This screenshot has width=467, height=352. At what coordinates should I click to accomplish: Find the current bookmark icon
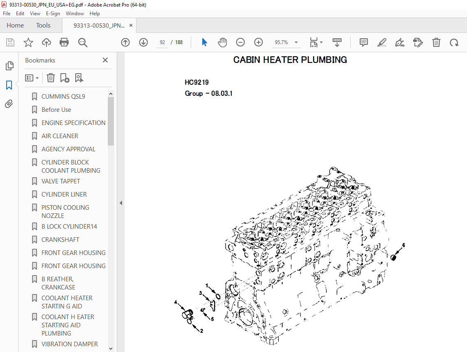coord(79,78)
